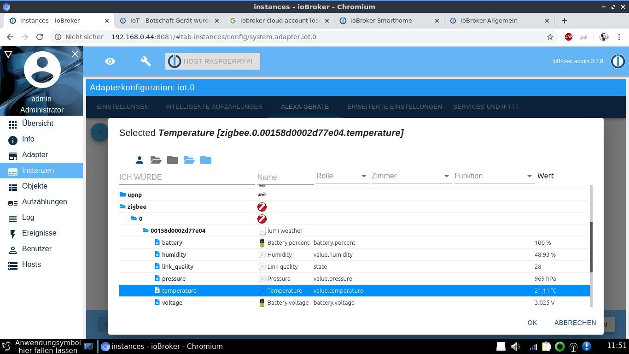Click the round plus add-device button
This screenshot has width=629, height=354.
(99, 132)
